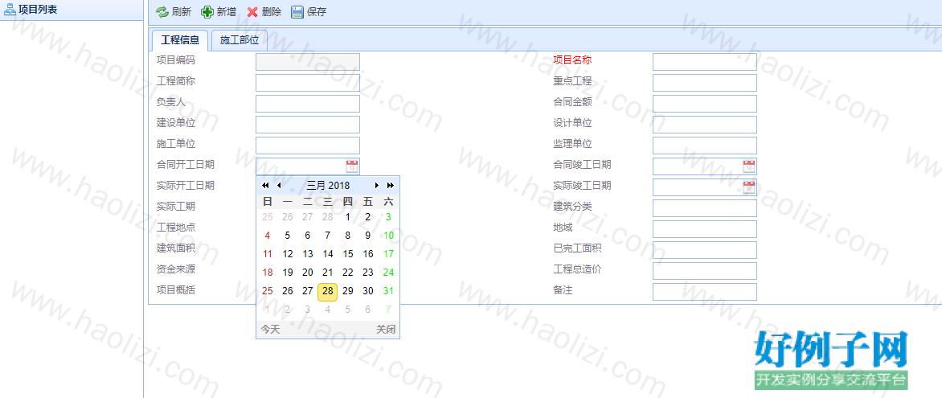Select highlighted date 28 in March

pos(327,291)
